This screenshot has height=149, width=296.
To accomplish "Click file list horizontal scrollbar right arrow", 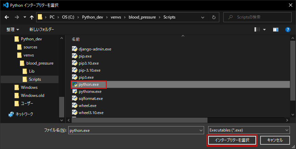I will pos(287,120).
